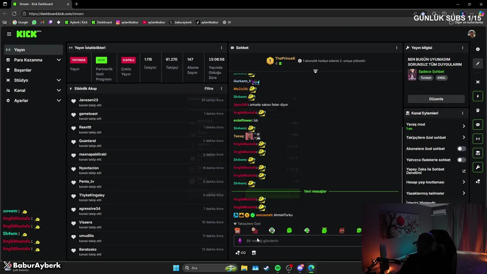Screen dimensions: 487x274
Task: Open the baburayberk X bookmark
Action: click(180, 22)
